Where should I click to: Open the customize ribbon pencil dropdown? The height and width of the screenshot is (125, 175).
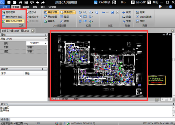(x=161, y=7)
